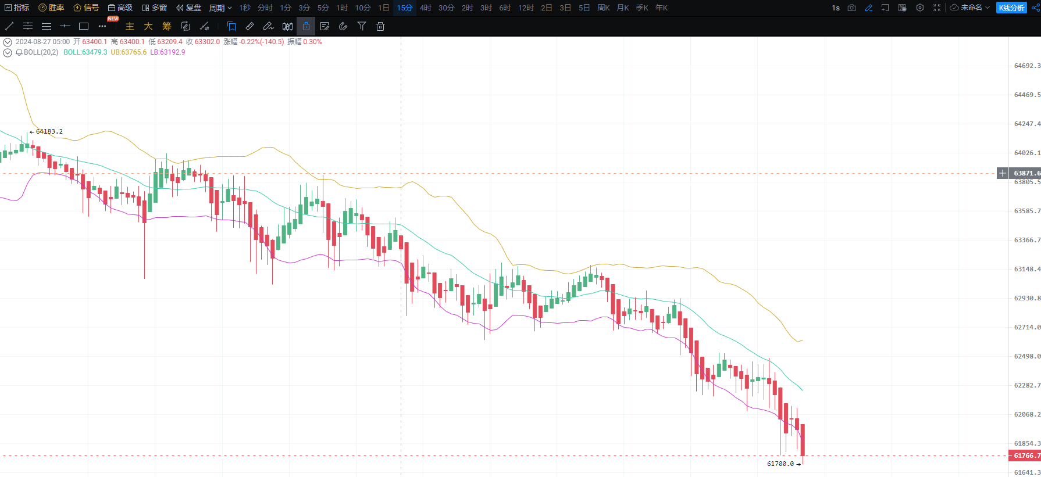The width and height of the screenshot is (1041, 477).
Task: Click the share icon beside K线分析
Action: 1035,8
